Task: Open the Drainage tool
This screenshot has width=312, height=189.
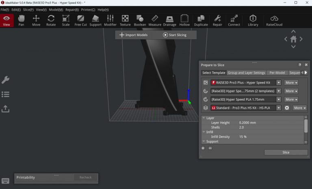Action: point(170,20)
